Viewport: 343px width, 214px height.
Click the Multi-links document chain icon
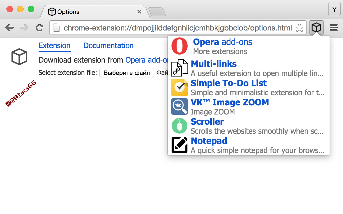coord(180,68)
